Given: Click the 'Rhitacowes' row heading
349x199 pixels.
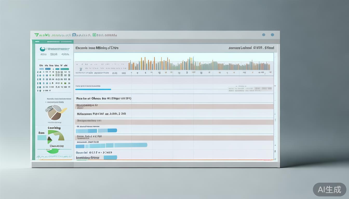Looking at the screenshot, I should click(101, 114).
